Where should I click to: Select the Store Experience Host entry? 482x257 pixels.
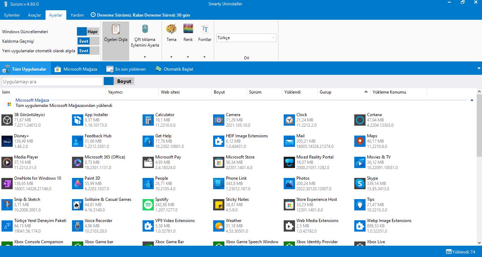[x=318, y=205]
